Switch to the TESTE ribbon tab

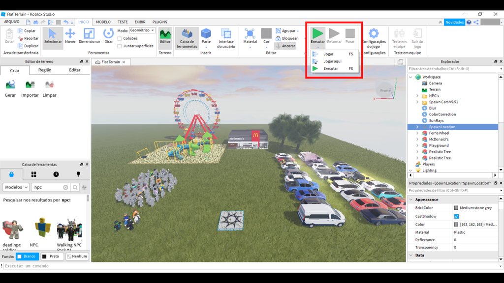click(x=123, y=22)
